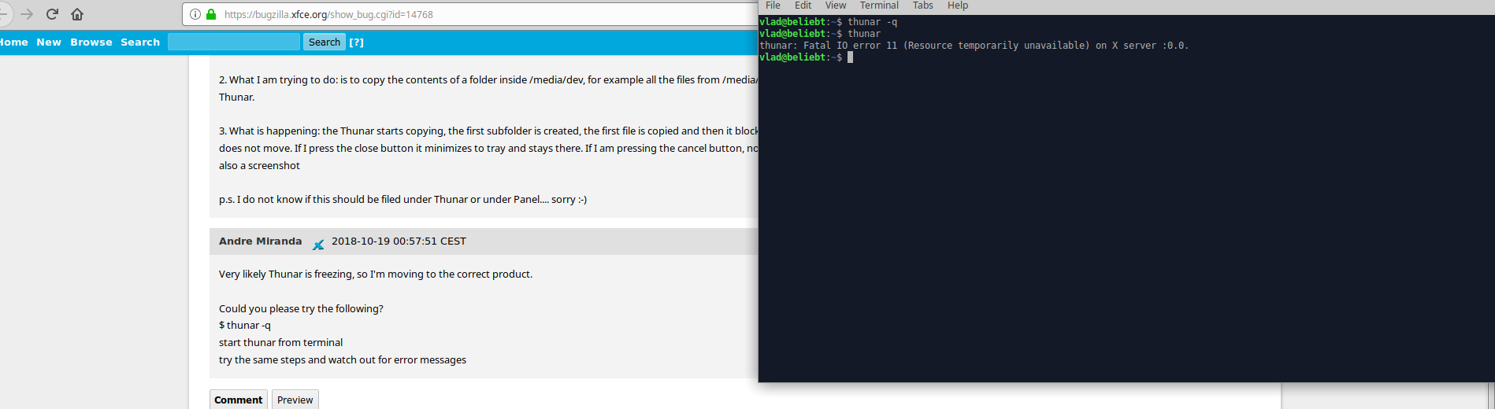This screenshot has width=1495, height=409.
Task: Open the terminal Help menu
Action: click(x=958, y=6)
